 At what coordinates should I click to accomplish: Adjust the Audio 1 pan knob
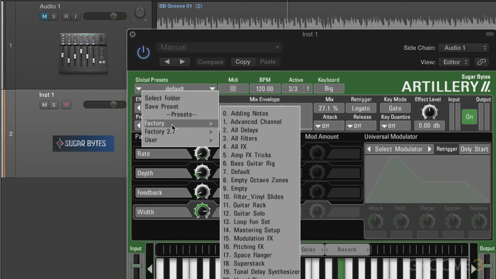(140, 13)
